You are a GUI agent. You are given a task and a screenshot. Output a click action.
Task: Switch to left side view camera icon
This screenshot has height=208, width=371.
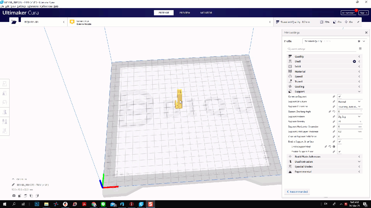(x=31, y=196)
